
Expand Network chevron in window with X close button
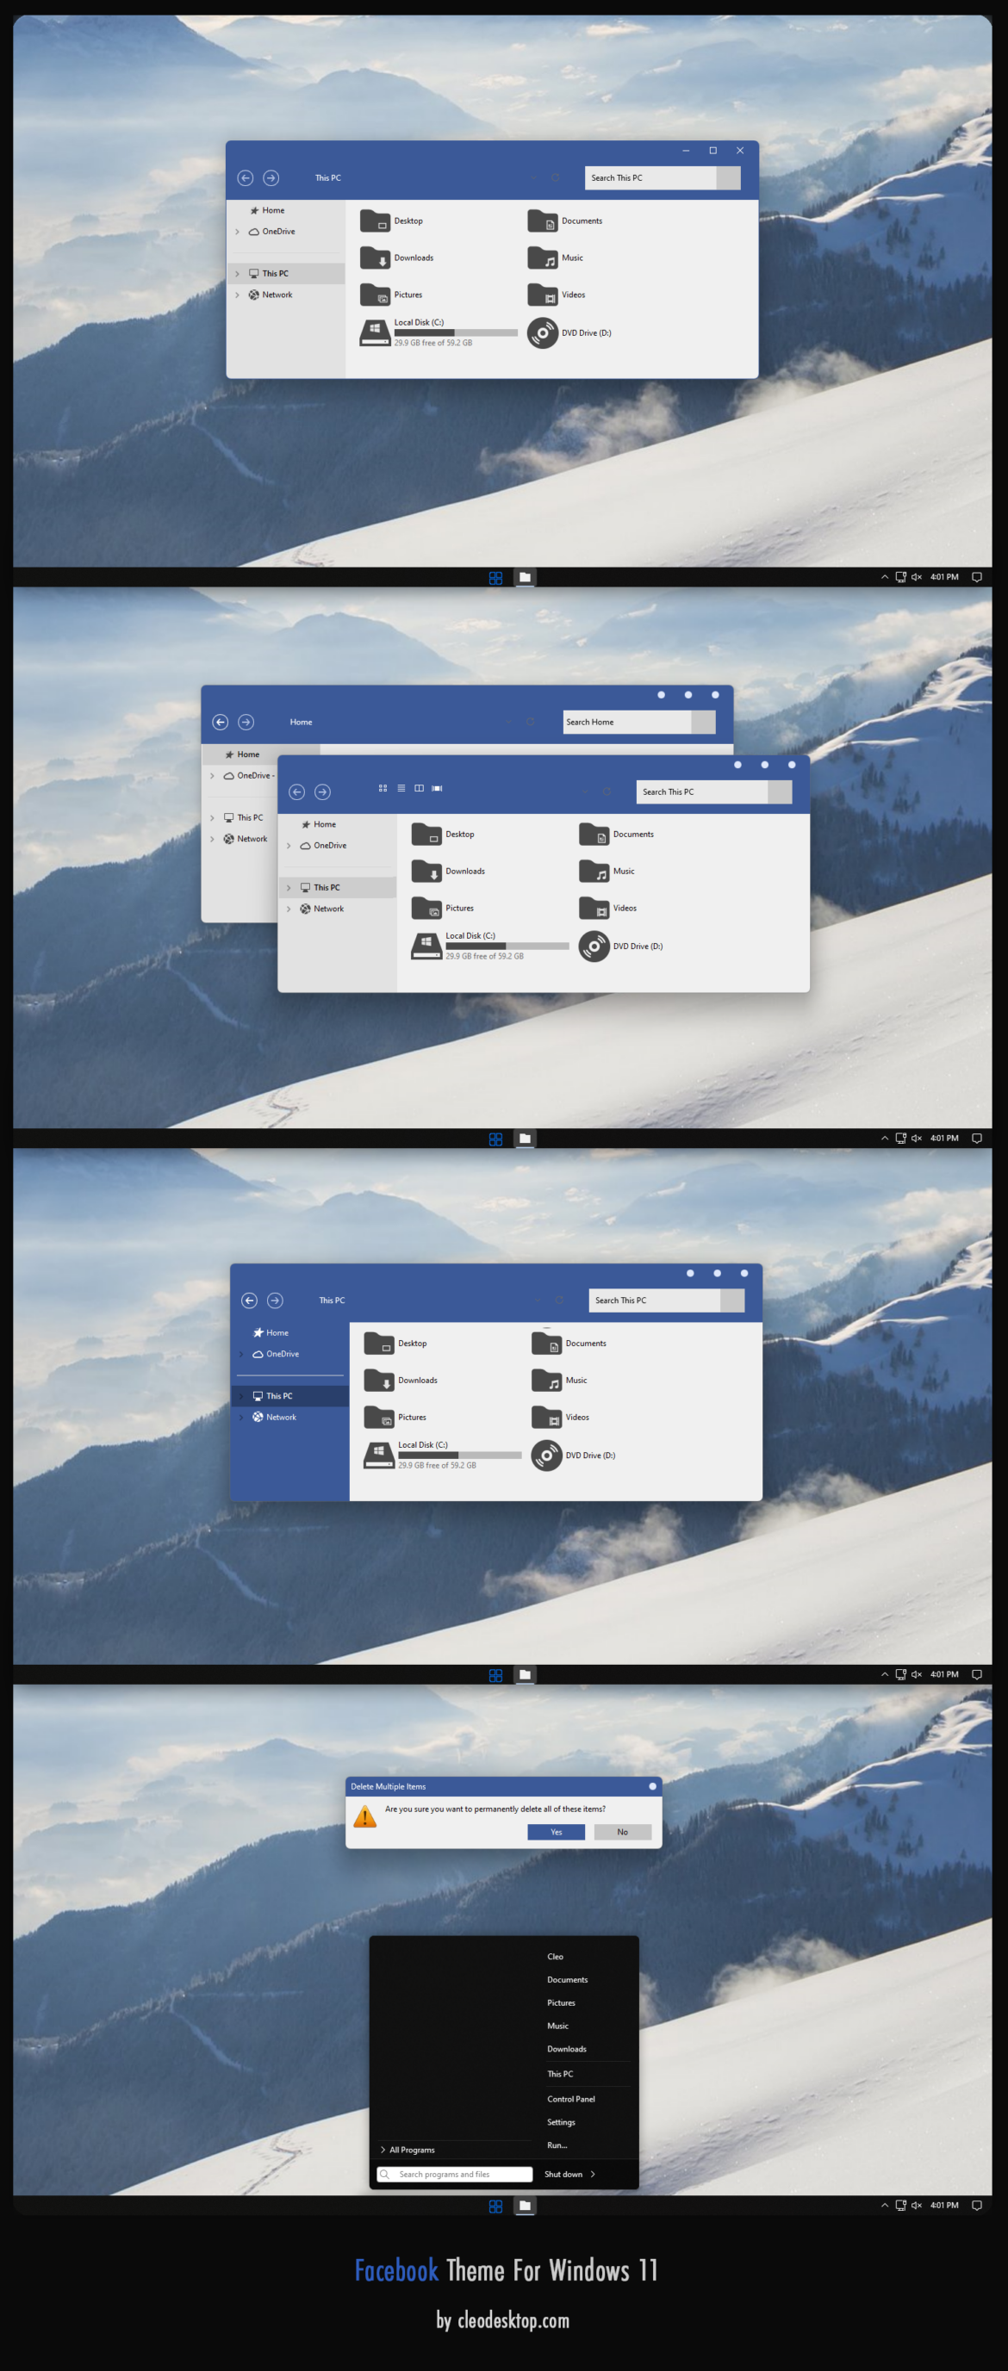(238, 295)
